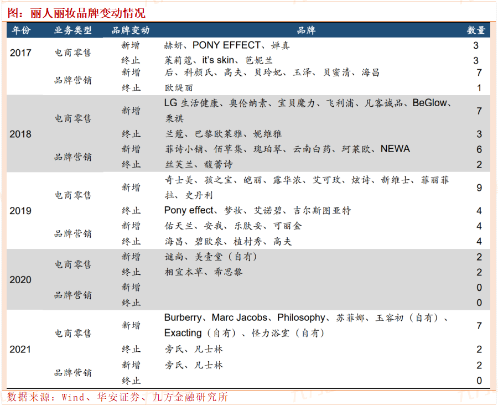Click 电商零售 in the 2017 section

tap(72, 53)
